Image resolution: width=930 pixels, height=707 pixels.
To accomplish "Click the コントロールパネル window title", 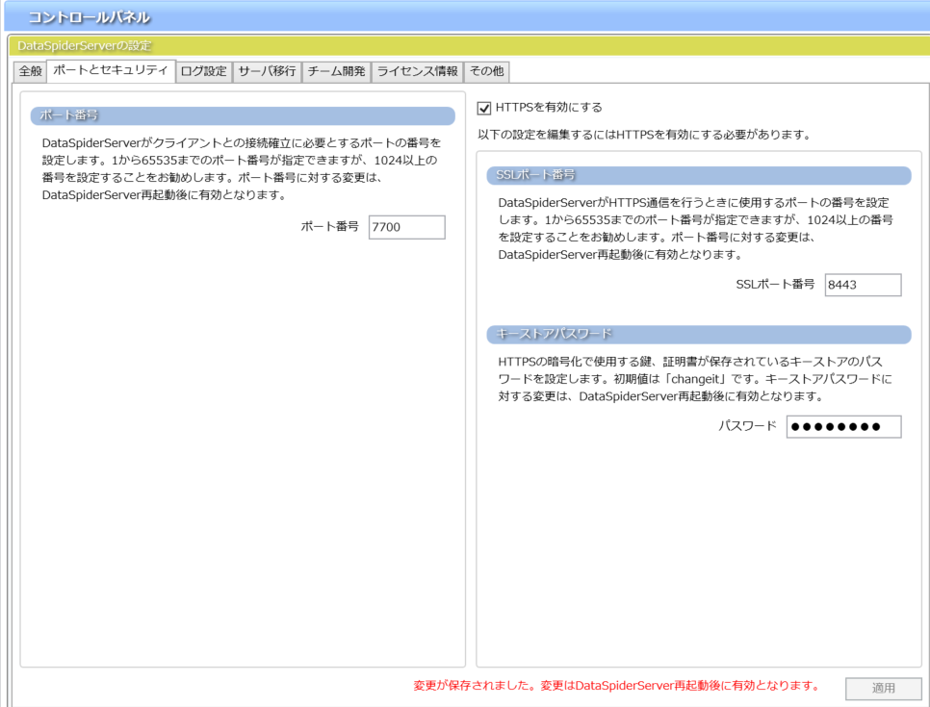I will 89,17.
